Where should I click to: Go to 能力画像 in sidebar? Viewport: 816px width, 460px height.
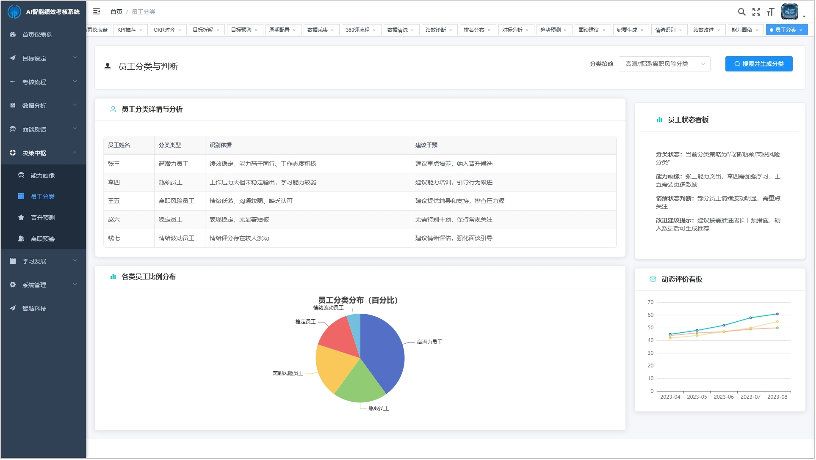42,175
